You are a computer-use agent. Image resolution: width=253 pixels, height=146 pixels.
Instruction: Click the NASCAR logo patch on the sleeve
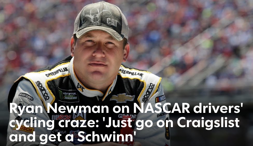160,99
